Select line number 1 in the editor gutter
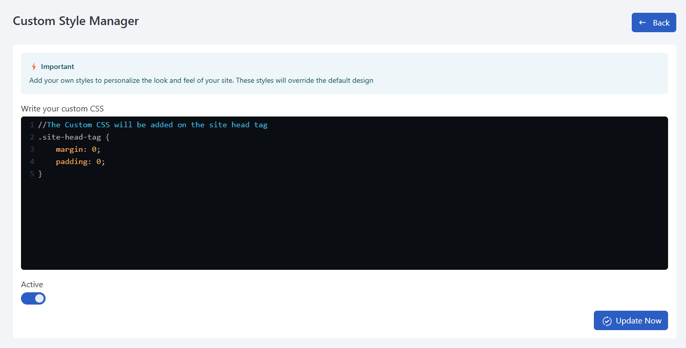Screen dimensions: 686x348 (32, 124)
